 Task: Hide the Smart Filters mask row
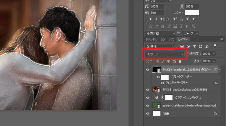158,77
